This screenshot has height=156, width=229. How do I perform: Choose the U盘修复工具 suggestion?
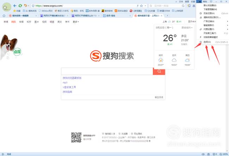pyautogui.click(x=69, y=87)
